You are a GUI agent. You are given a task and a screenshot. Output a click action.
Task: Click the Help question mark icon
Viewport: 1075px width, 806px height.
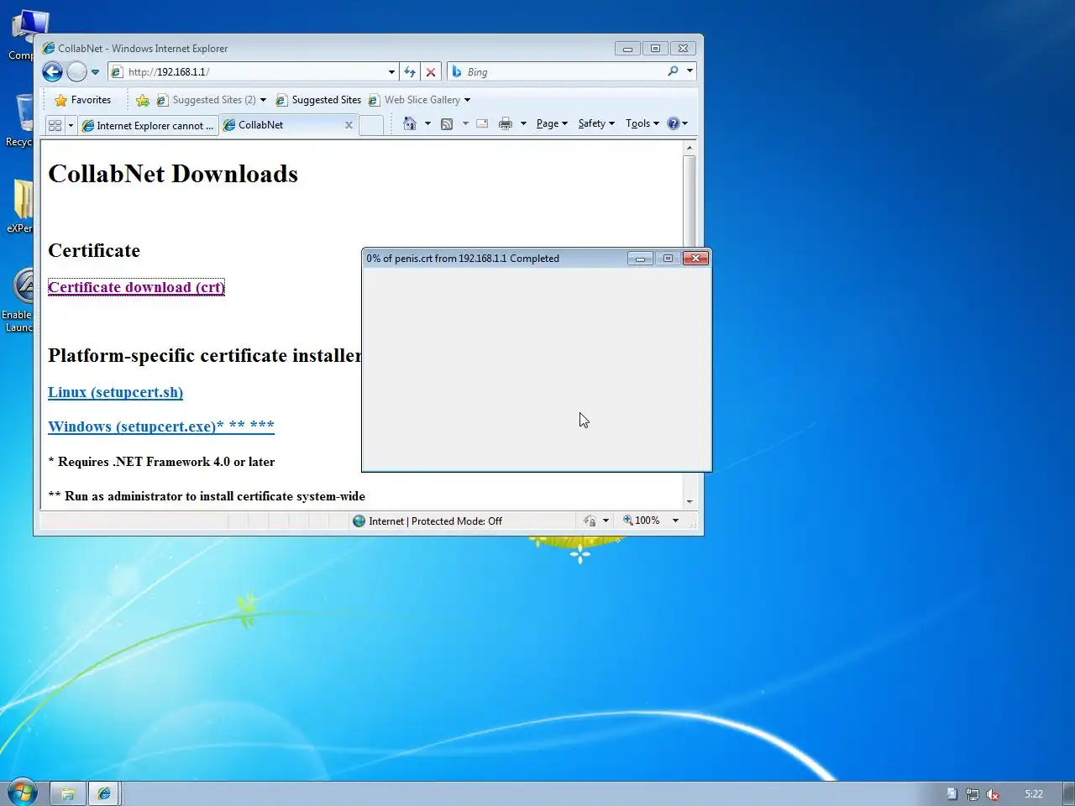[673, 123]
